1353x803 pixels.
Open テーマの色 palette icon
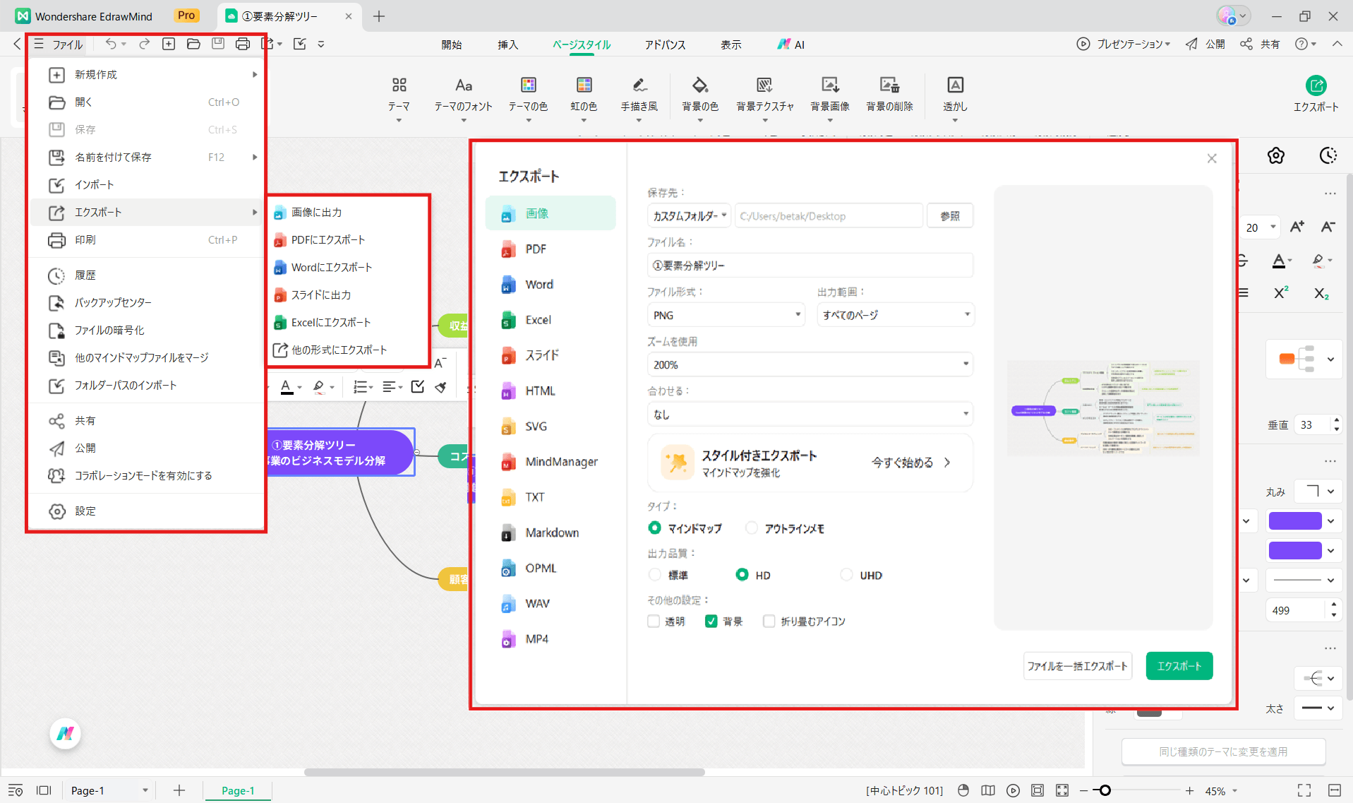coord(528,85)
